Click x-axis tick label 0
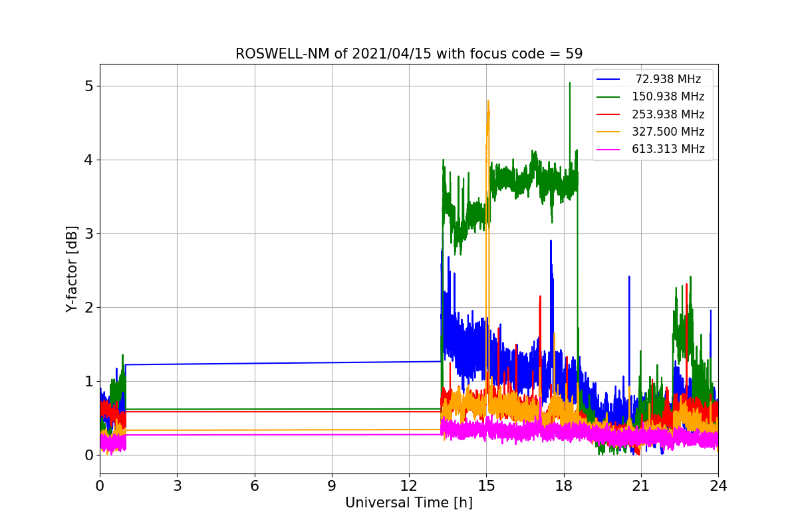Screen dimensions: 798x532 (100, 486)
